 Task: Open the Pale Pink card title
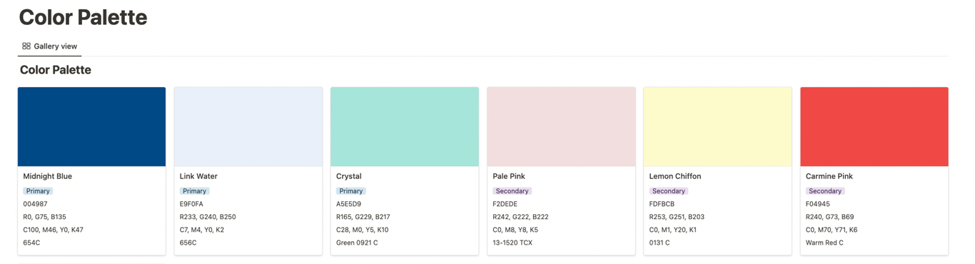click(509, 176)
